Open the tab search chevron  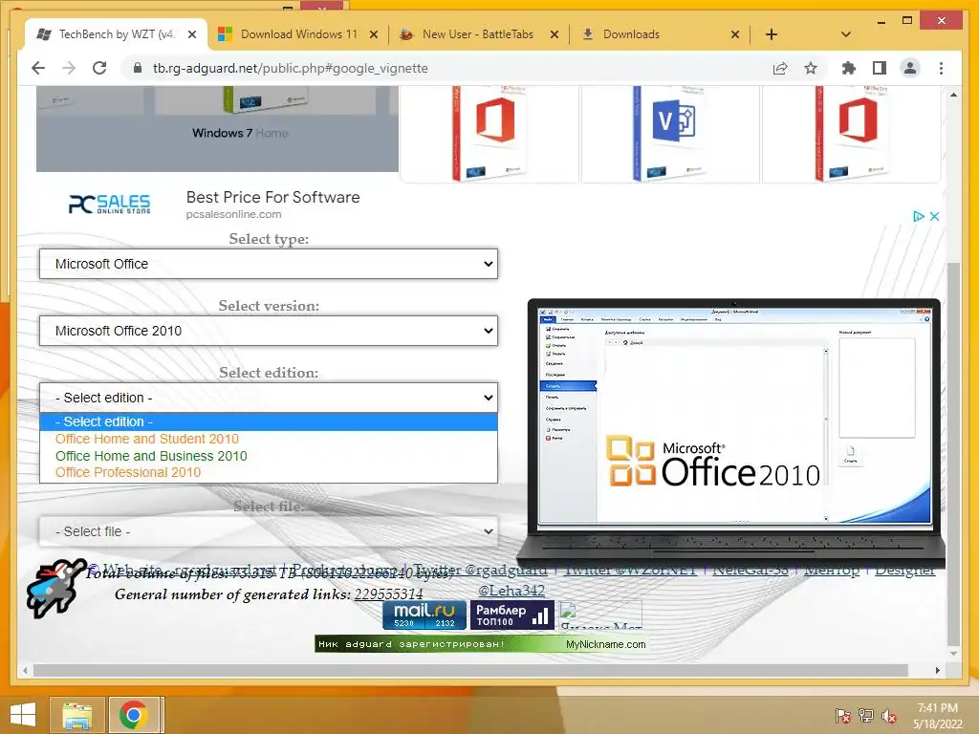point(846,34)
